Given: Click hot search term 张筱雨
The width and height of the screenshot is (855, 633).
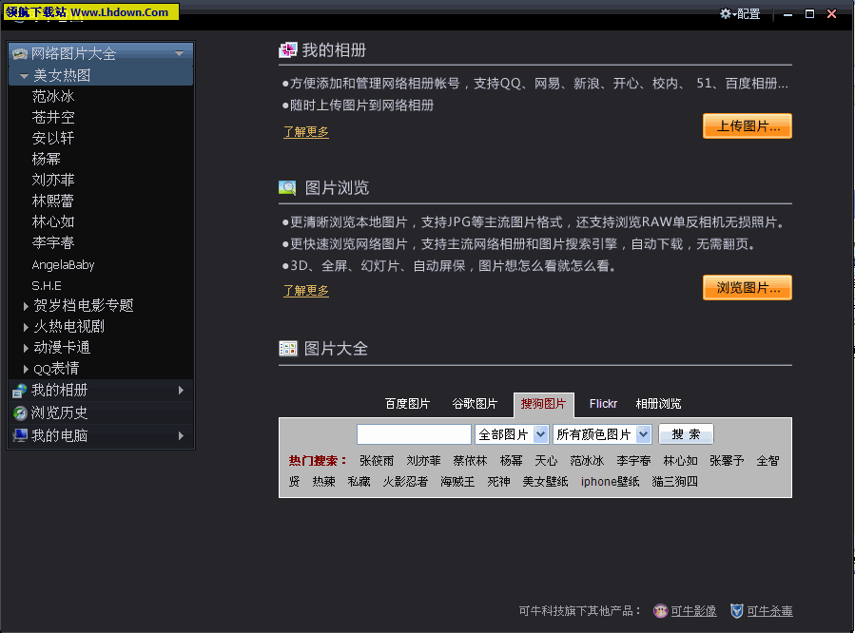Looking at the screenshot, I should (x=377, y=461).
